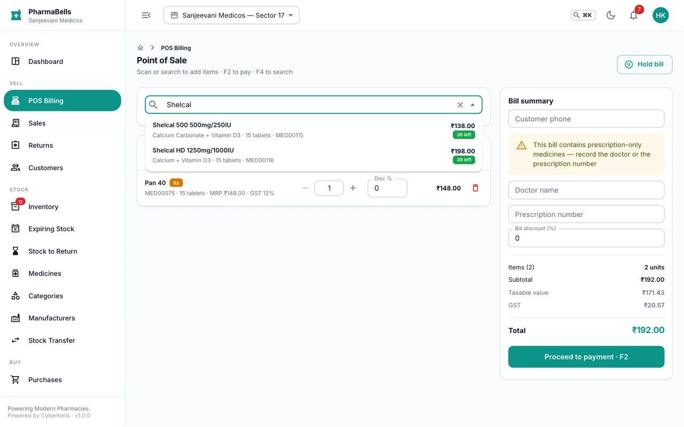Viewport: 684px width, 427px height.
Task: Click the prescription warning triangle icon
Action: tap(522, 145)
